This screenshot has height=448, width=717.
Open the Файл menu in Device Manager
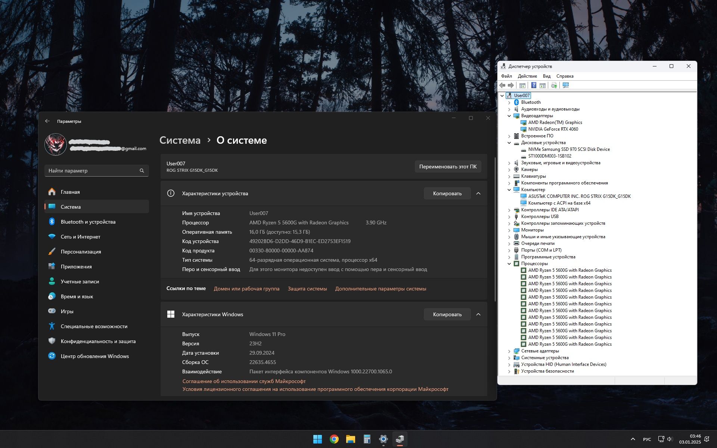(x=506, y=76)
